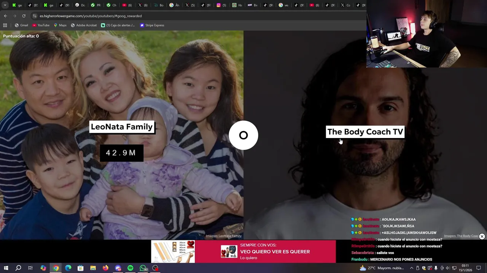The width and height of the screenshot is (487, 273).
Task: Open Windows taskbar search
Action: click(x=18, y=268)
